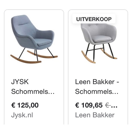Click the € 125,00 price

[x=25, y=105]
